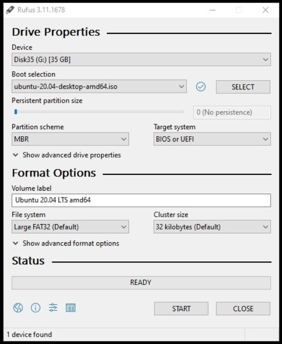Screen dimensions: 282x344
Task: Click the SELECT button
Action: (x=243, y=87)
